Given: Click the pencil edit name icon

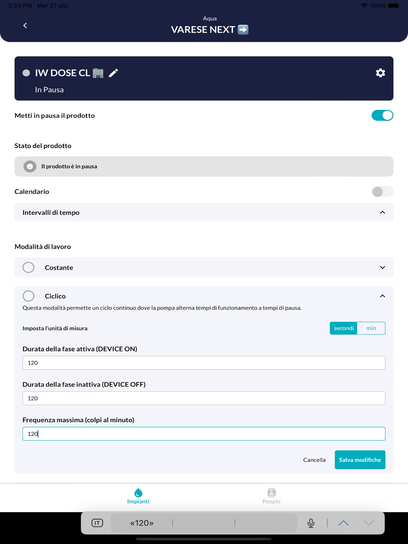Looking at the screenshot, I should tap(113, 73).
